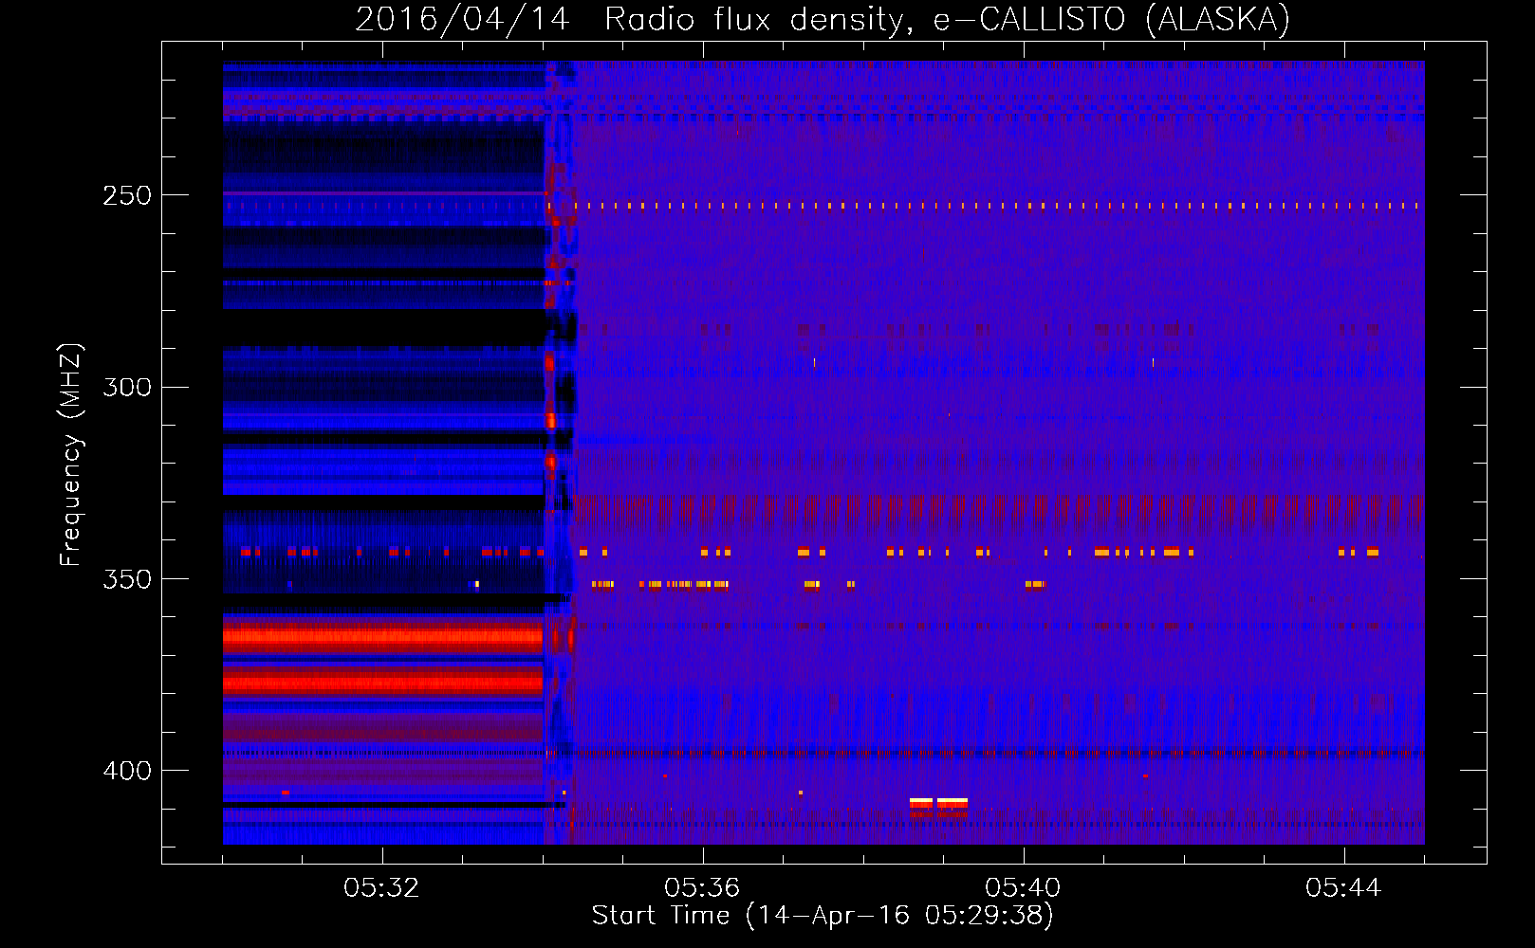Select the 300 frequency tick label
Screen dimensions: 1535x948
coord(127,387)
